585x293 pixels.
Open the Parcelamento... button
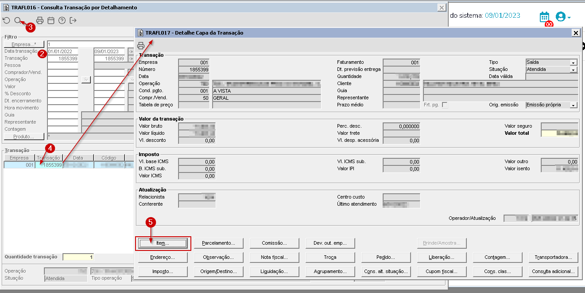click(219, 243)
